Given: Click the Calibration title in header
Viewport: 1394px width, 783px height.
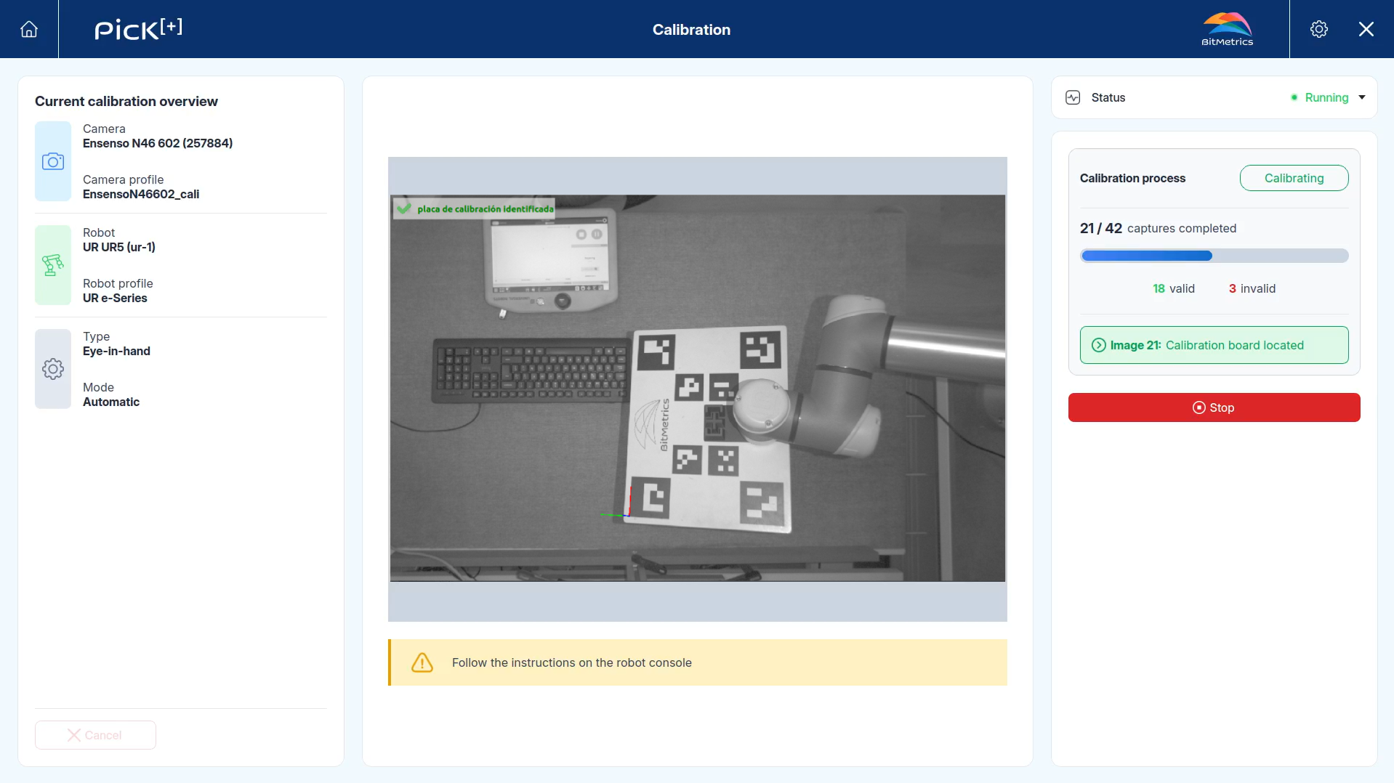Looking at the screenshot, I should (x=691, y=30).
